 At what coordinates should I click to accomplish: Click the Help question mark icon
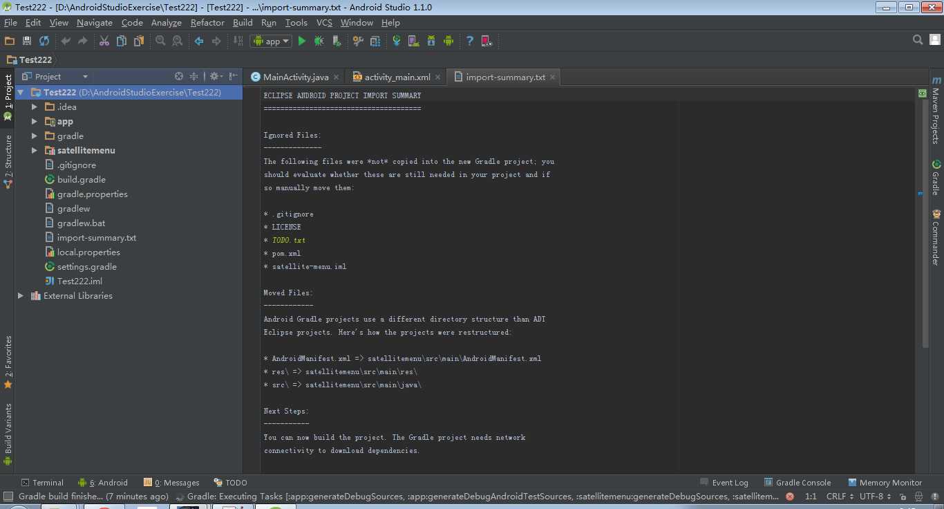click(470, 41)
